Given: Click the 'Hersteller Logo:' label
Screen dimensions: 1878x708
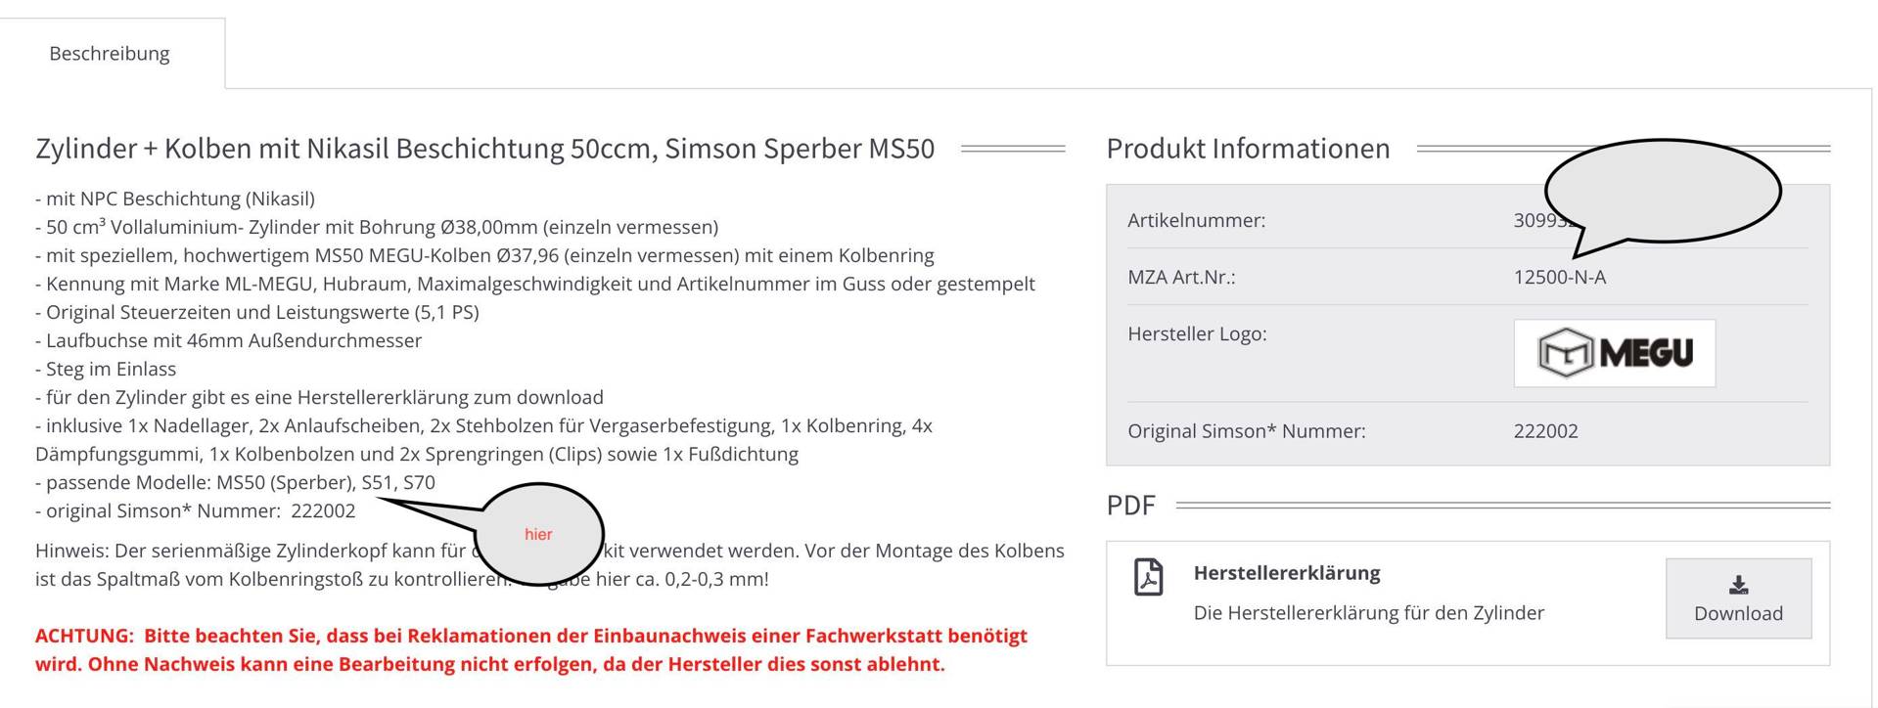Looking at the screenshot, I should coord(1196,334).
